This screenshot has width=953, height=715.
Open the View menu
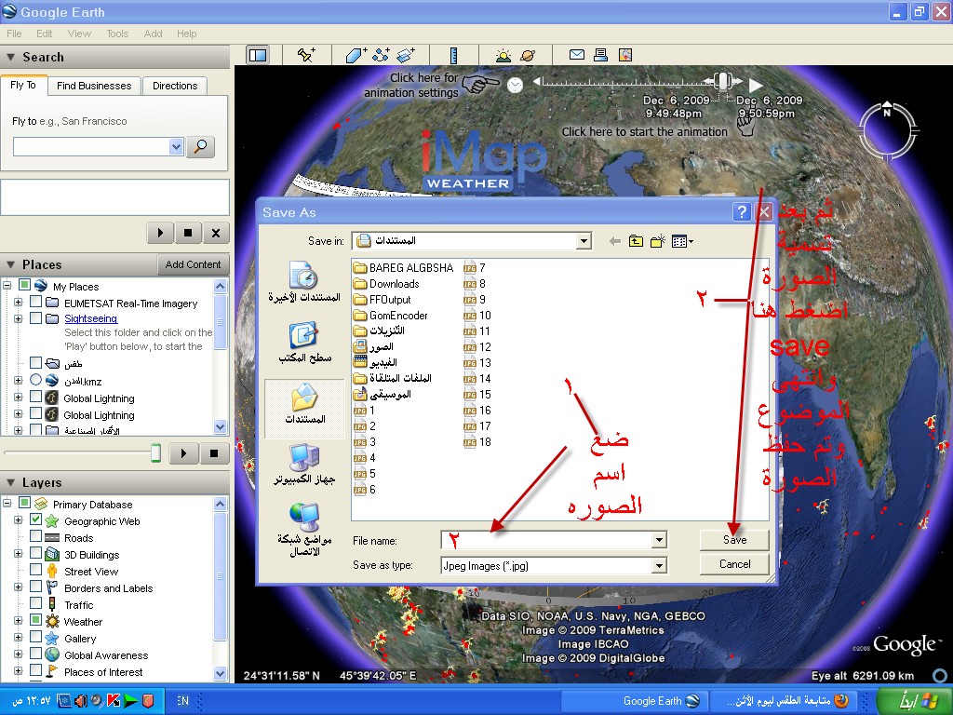click(x=79, y=34)
